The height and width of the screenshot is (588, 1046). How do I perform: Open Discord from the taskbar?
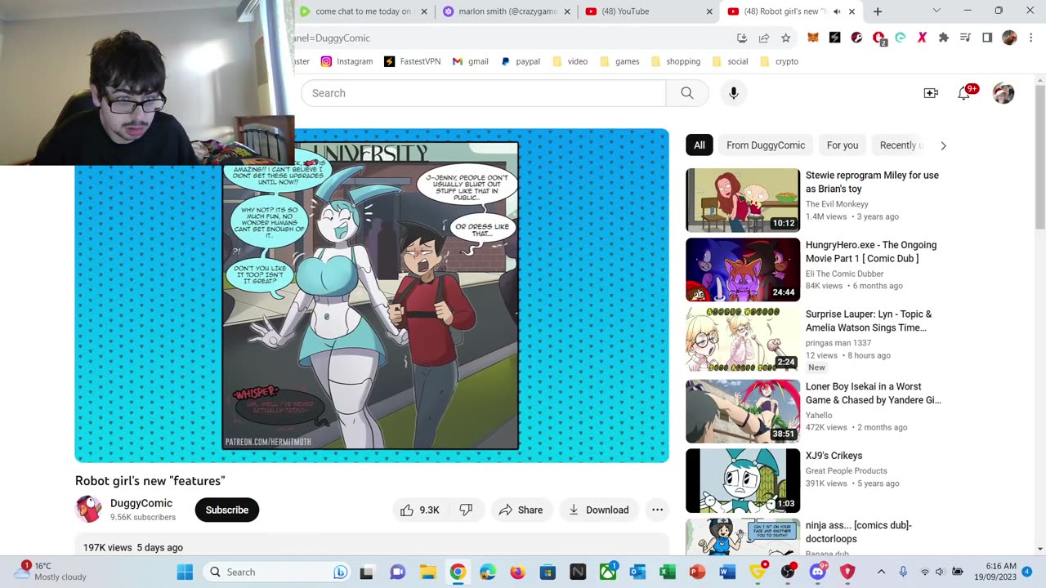click(817, 572)
